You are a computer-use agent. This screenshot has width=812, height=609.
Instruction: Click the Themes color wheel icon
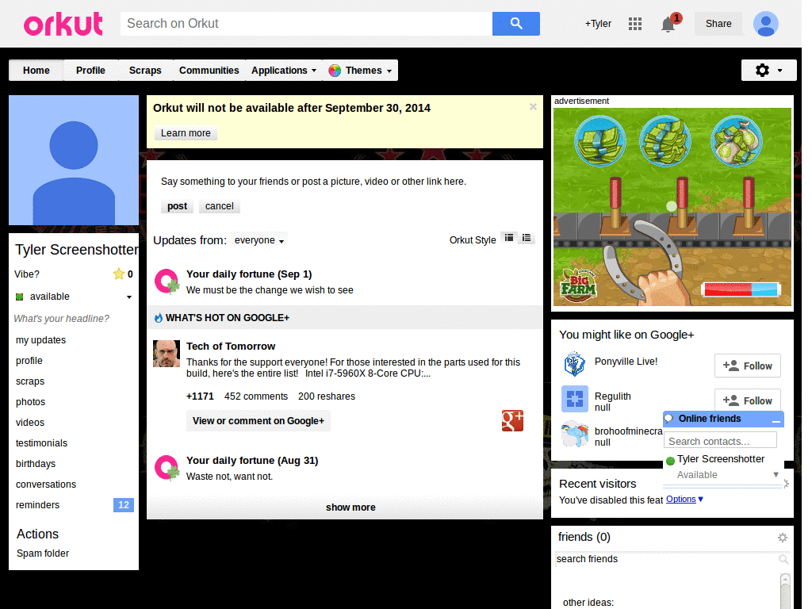(x=335, y=71)
